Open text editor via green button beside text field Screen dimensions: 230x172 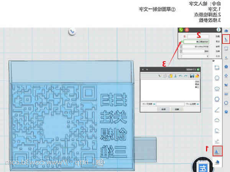coord(182,42)
